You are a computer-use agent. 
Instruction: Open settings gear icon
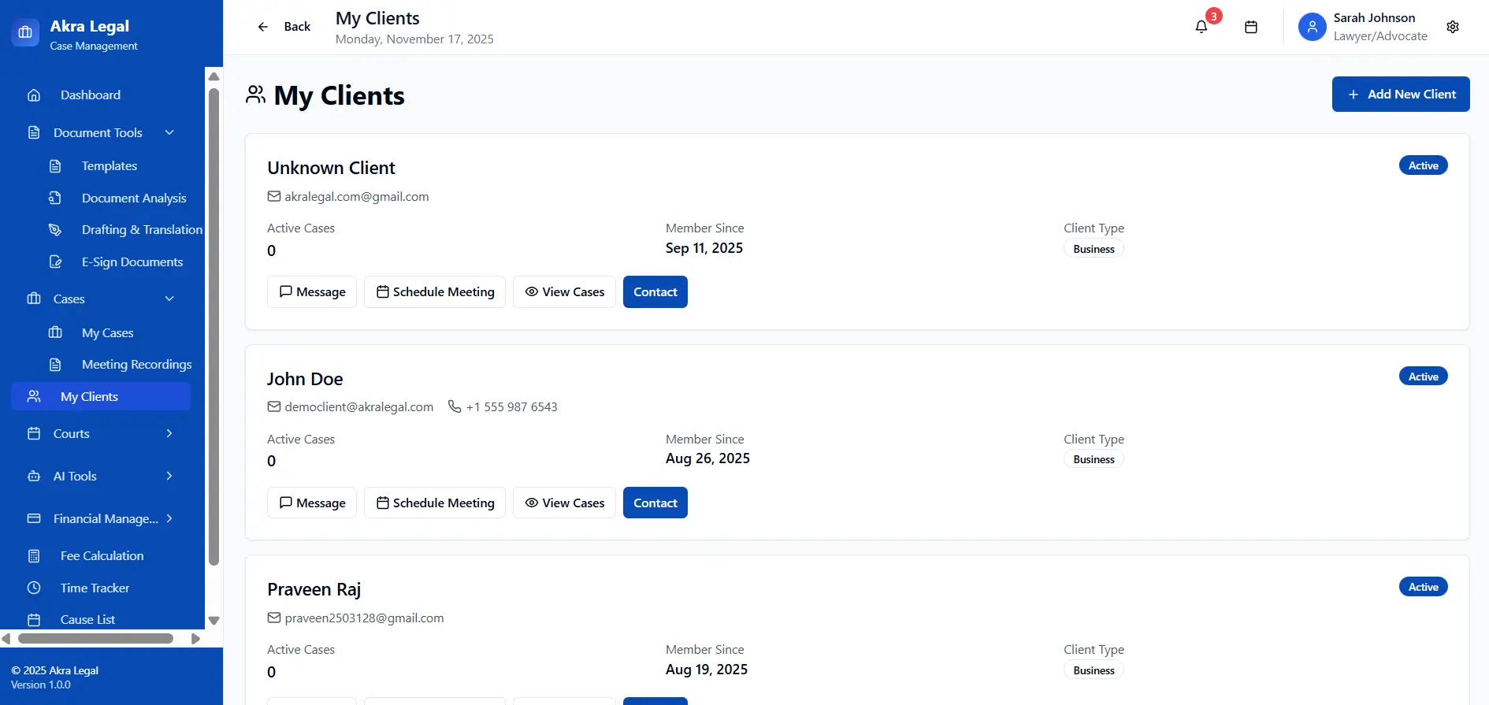click(x=1453, y=27)
